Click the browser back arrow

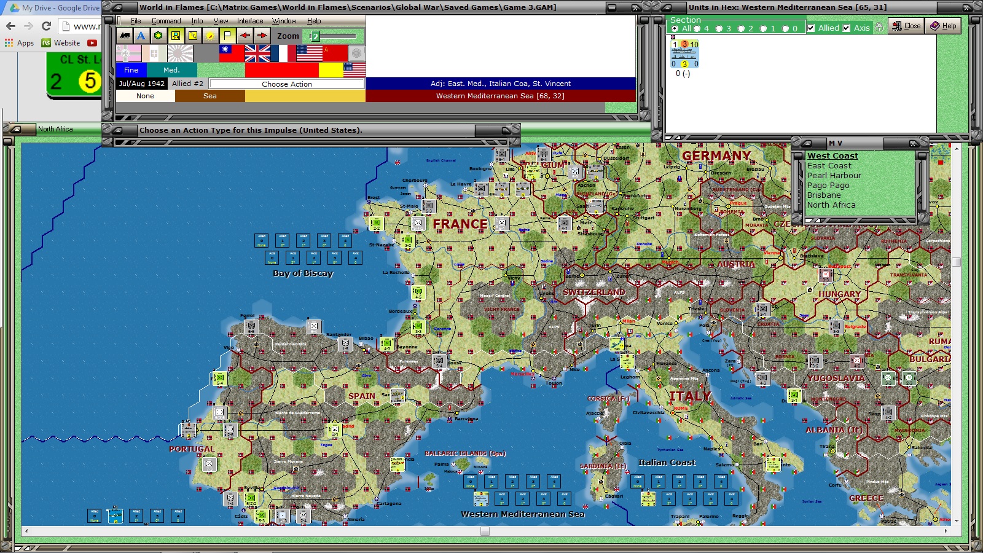pyautogui.click(x=10, y=26)
